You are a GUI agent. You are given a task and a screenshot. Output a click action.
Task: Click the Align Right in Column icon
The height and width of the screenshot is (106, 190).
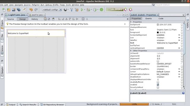(63, 19)
